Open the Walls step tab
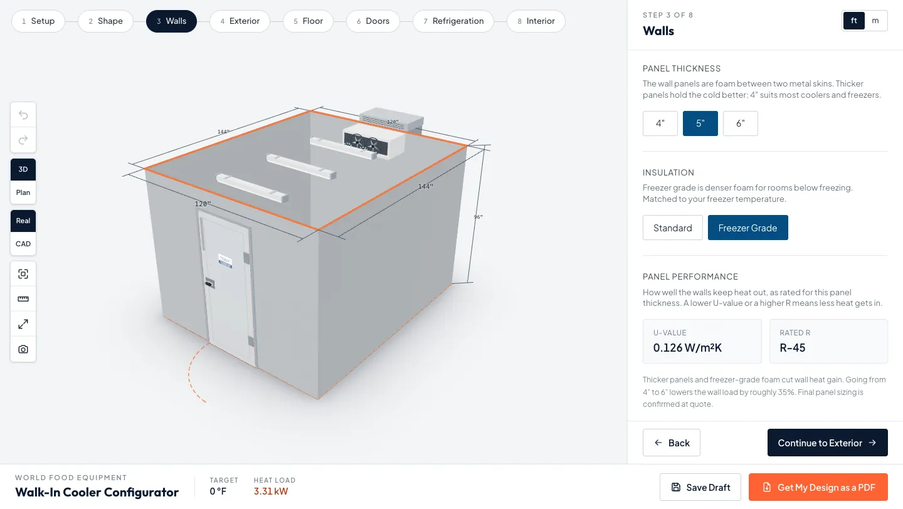 pos(171,21)
